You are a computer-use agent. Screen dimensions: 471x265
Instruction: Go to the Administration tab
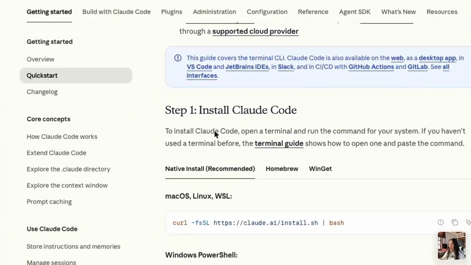pyautogui.click(x=215, y=12)
